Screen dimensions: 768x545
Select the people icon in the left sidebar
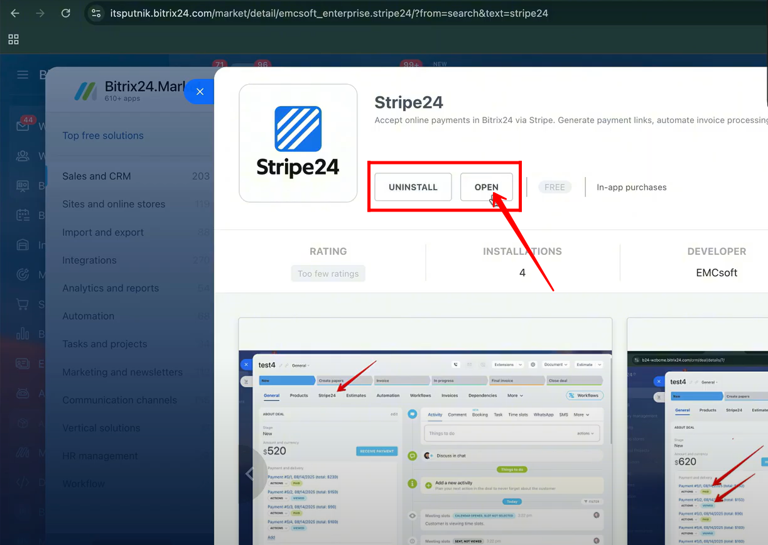point(23,156)
